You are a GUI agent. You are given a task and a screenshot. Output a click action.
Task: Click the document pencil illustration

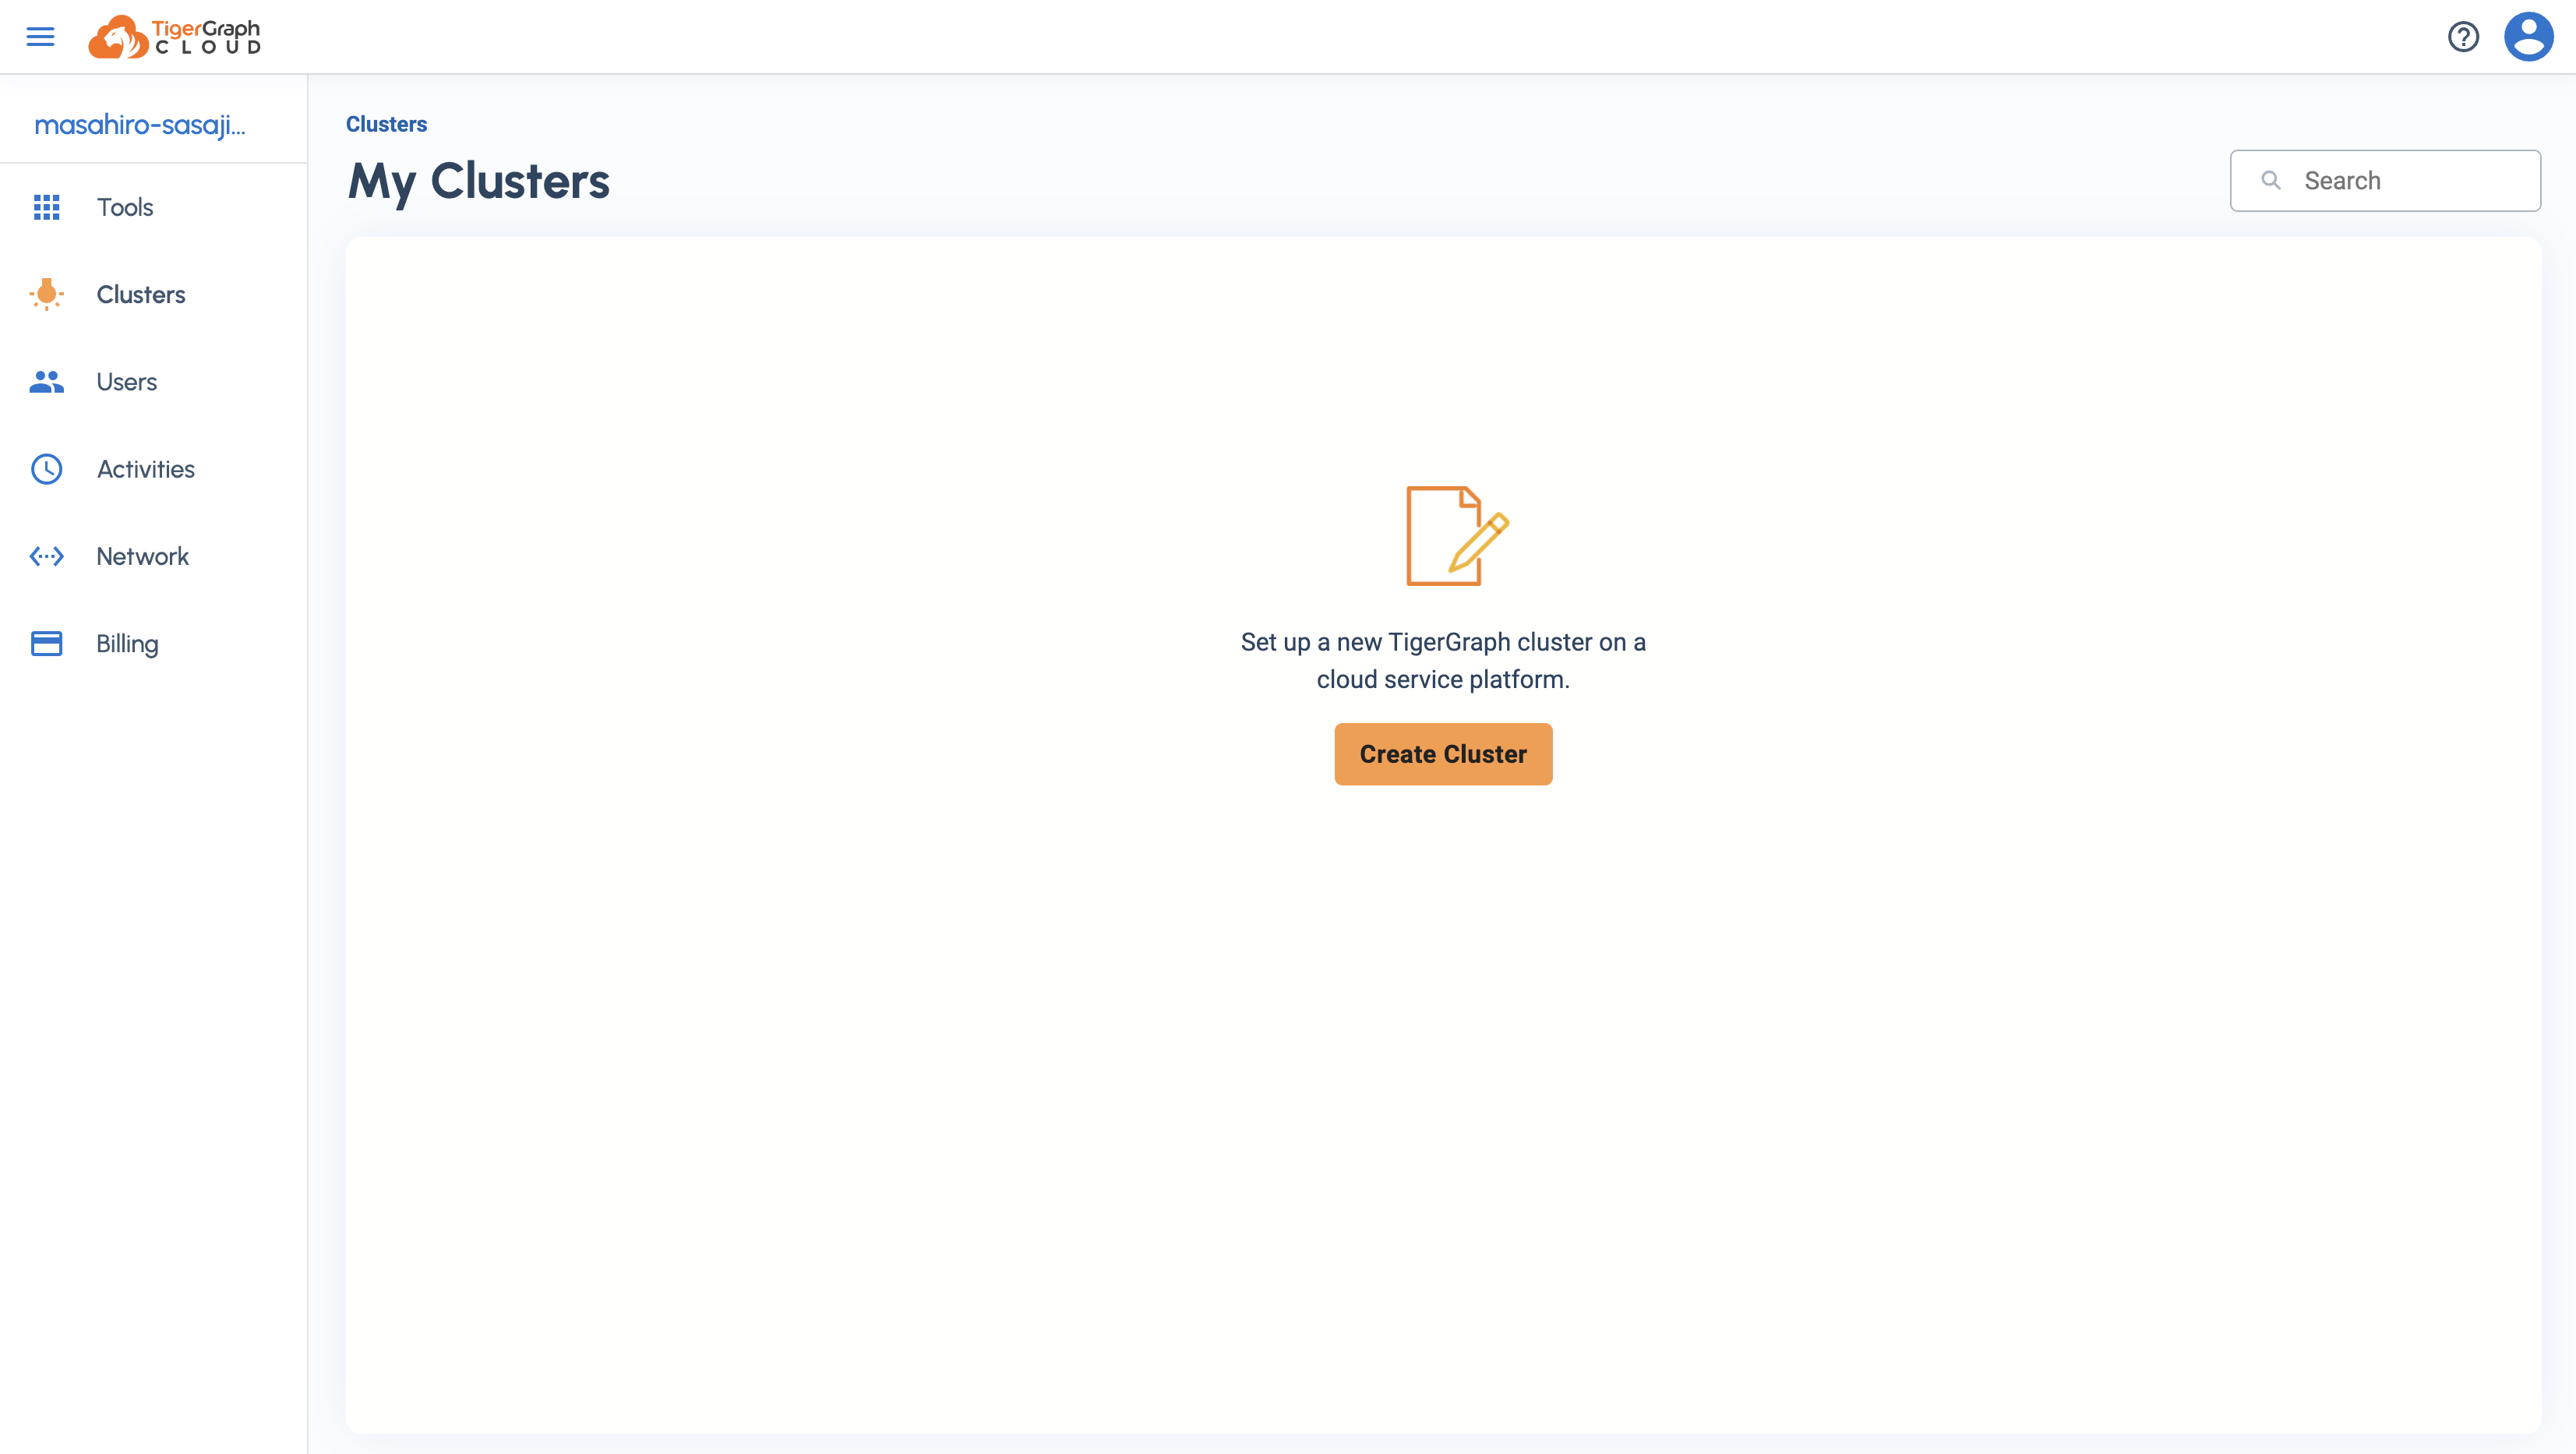1456,536
